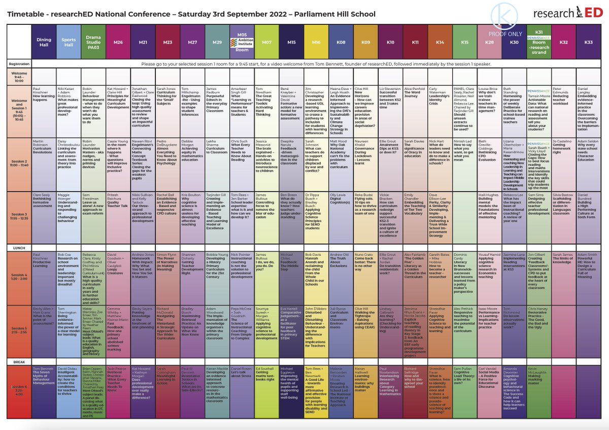Screen dimensions: 609x430
Task: Open Robin Launder 'Behaviour Management' session cell
Action: pyautogui.click(x=93, y=111)
